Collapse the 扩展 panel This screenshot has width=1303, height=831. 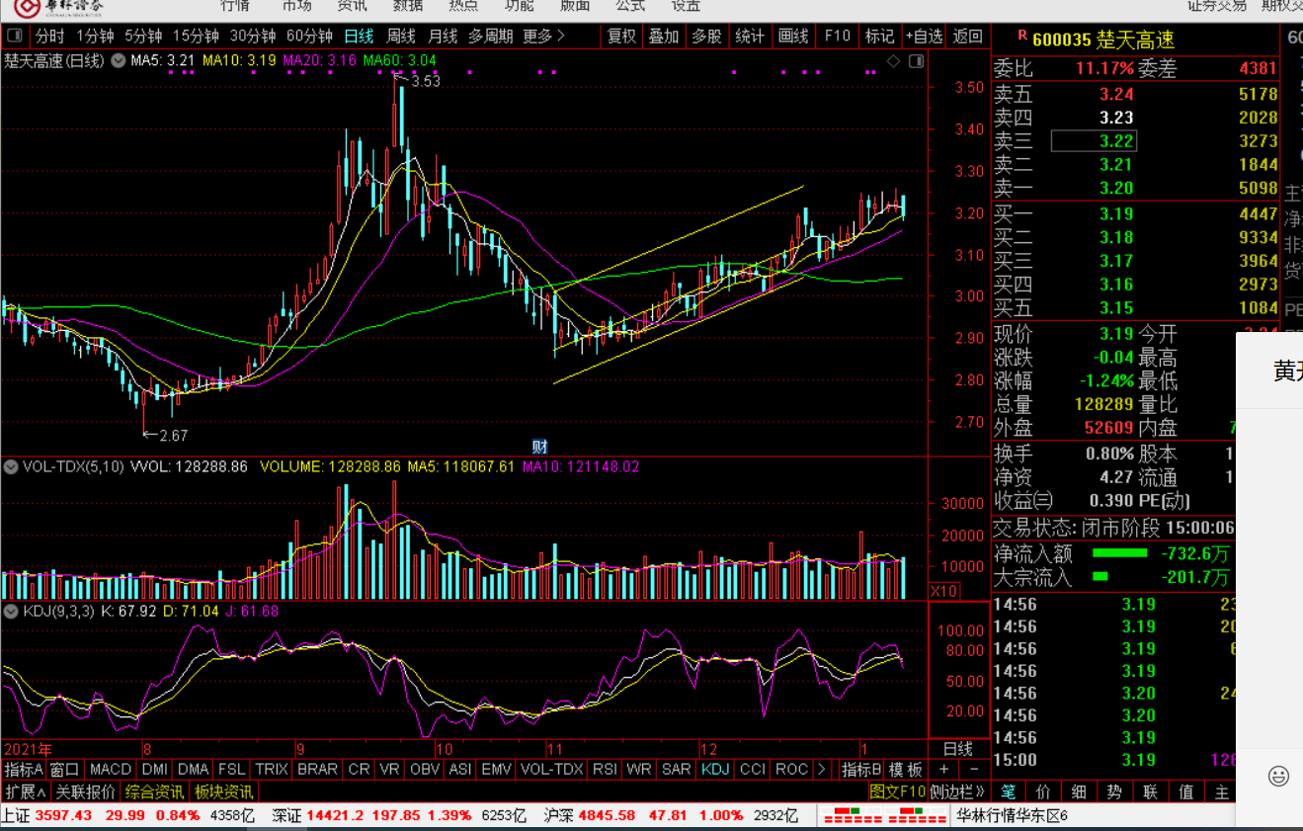pyautogui.click(x=26, y=792)
